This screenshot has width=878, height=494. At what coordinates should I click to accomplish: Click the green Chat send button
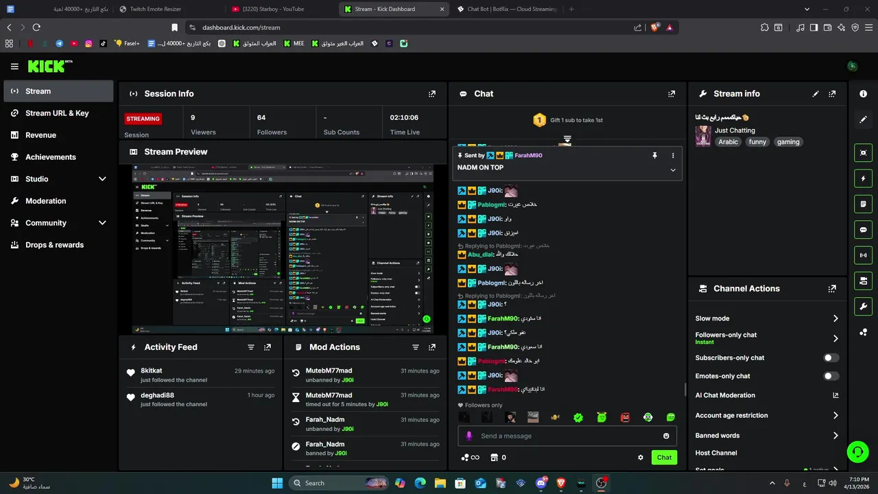pos(664,458)
